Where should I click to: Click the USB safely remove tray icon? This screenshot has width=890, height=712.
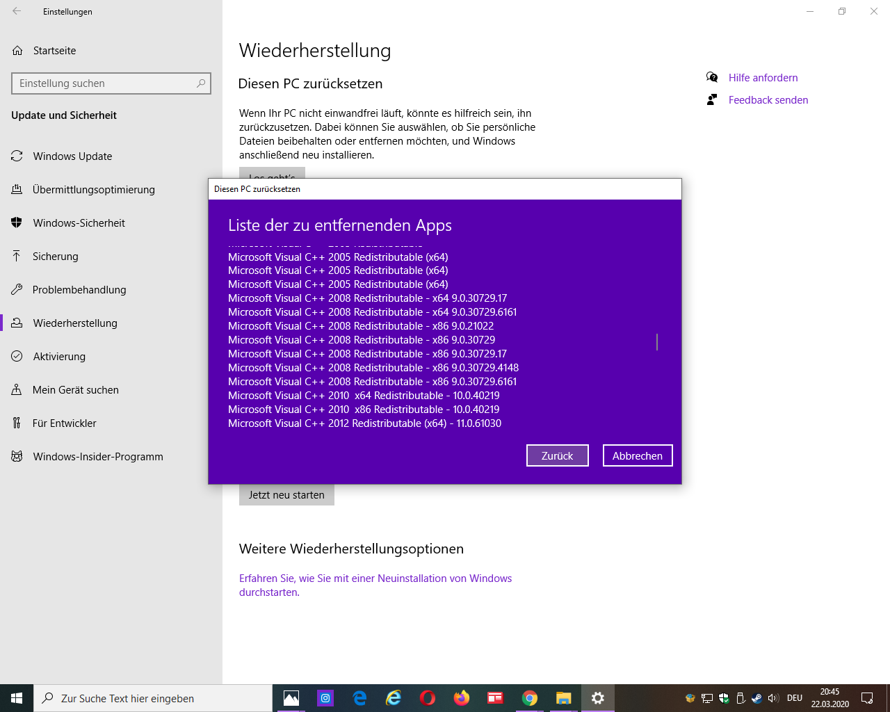pyautogui.click(x=741, y=698)
